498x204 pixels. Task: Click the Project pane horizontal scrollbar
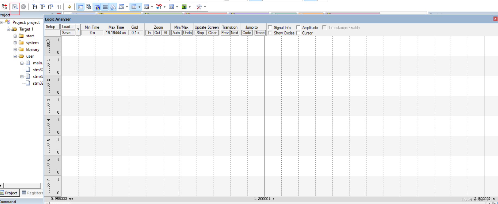(22, 185)
